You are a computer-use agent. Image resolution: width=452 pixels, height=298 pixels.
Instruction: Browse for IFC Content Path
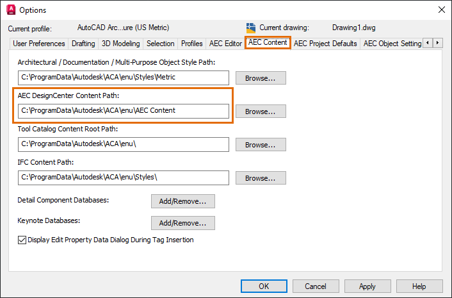click(261, 178)
